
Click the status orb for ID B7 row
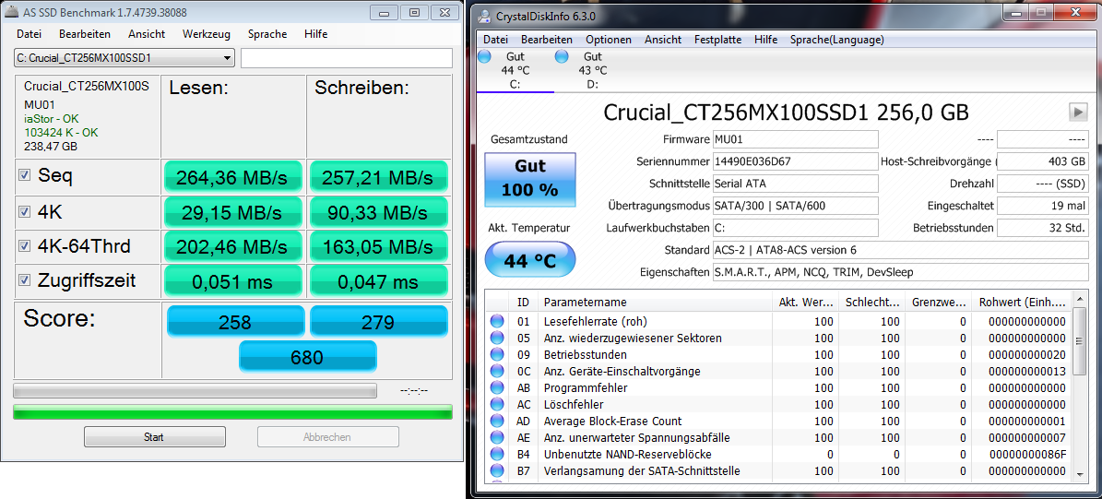click(497, 471)
